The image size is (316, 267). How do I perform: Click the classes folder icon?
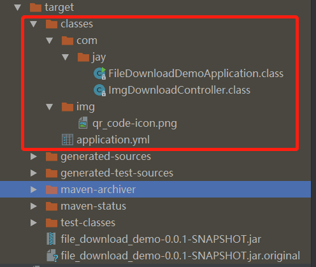click(52, 24)
